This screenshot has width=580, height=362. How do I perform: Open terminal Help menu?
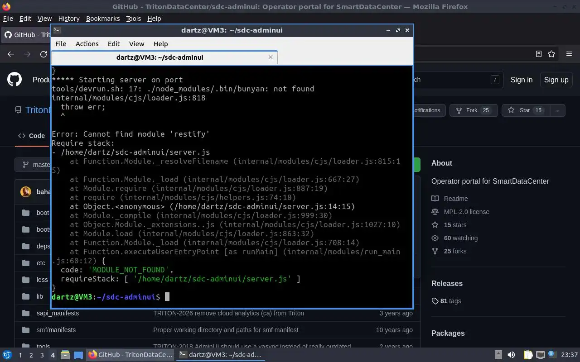160,44
